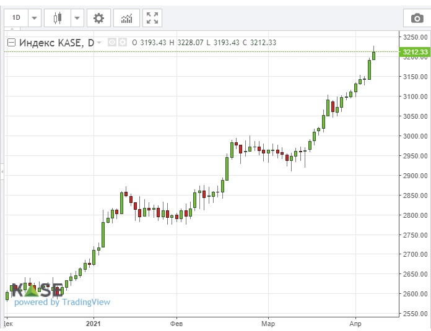Click the Апр date axis label
Viewport: 431px width, 331px height.
(x=355, y=324)
